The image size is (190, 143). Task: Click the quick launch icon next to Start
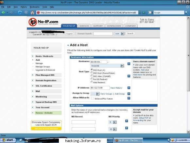click(x=21, y=140)
